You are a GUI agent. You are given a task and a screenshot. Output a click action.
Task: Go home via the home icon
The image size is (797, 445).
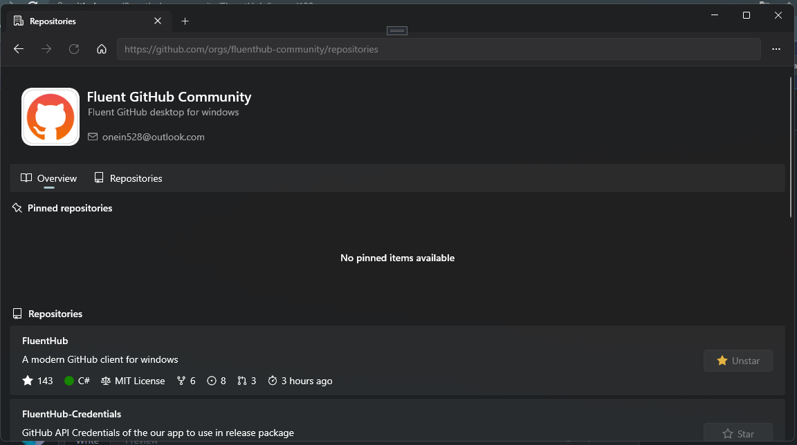[101, 48]
